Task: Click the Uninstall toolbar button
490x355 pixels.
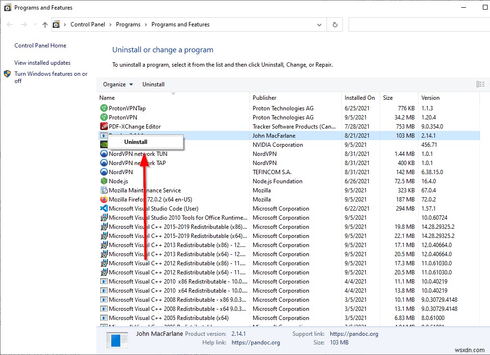Action: coord(153,84)
